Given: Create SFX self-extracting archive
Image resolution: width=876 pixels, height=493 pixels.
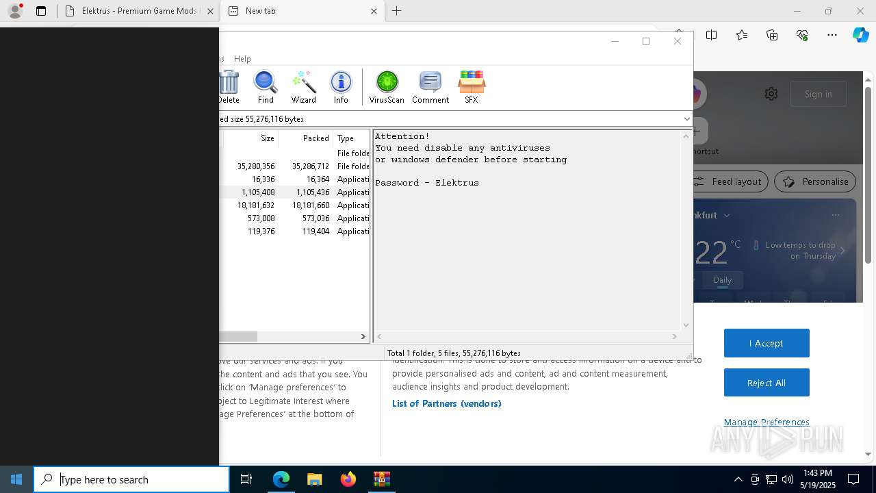Looking at the screenshot, I should click(x=472, y=87).
